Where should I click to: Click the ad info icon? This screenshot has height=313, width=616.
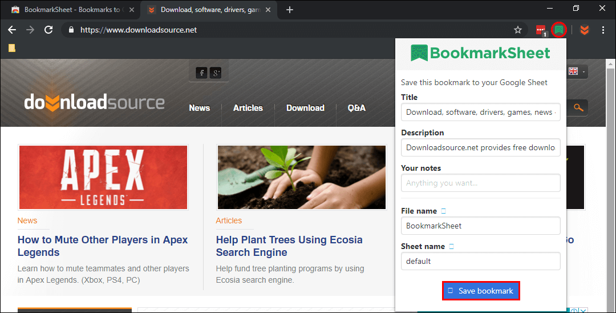[x=575, y=310]
